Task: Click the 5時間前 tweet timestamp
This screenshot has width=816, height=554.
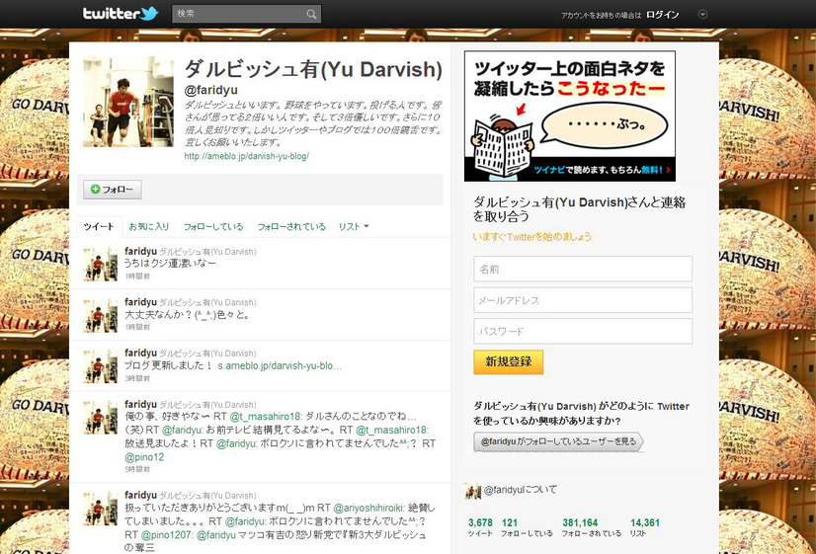Action: click(137, 469)
